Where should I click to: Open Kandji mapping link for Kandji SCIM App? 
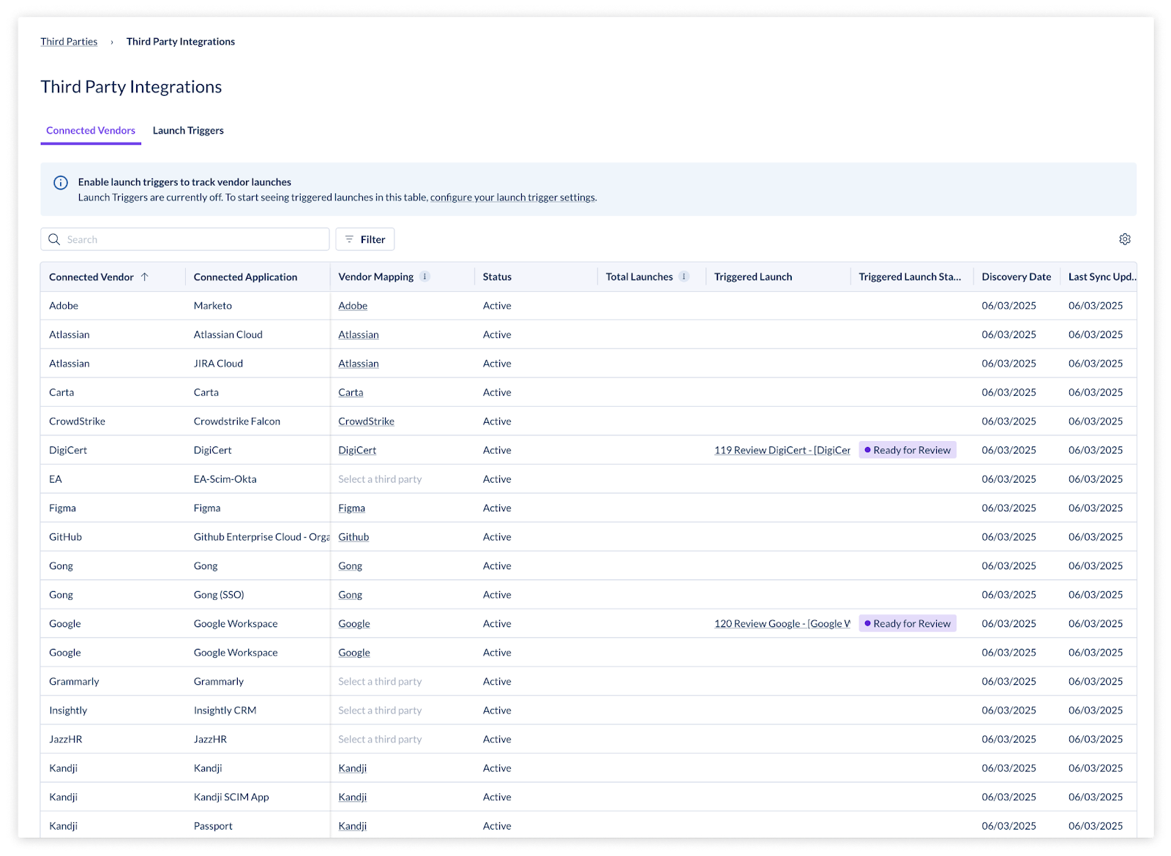(352, 797)
